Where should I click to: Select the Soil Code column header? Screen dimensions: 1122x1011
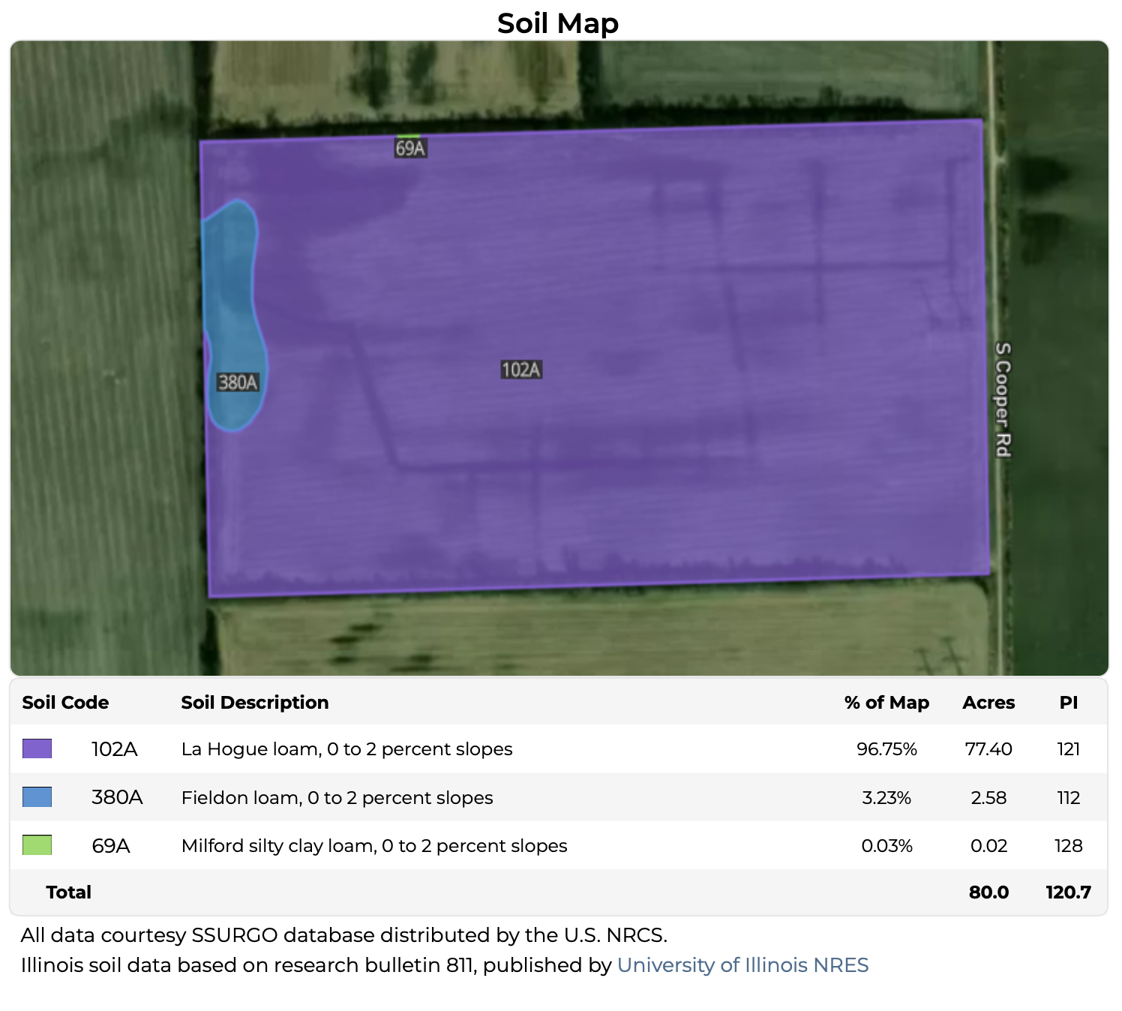click(65, 703)
